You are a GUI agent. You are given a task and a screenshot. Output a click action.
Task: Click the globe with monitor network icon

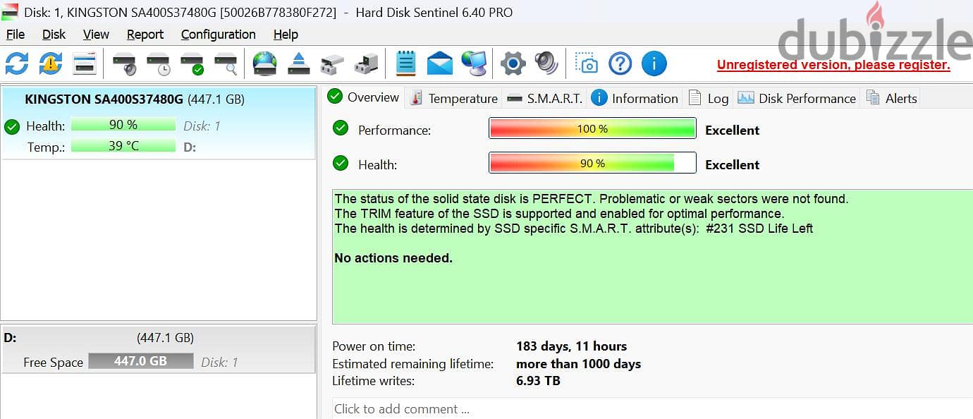coord(474,63)
